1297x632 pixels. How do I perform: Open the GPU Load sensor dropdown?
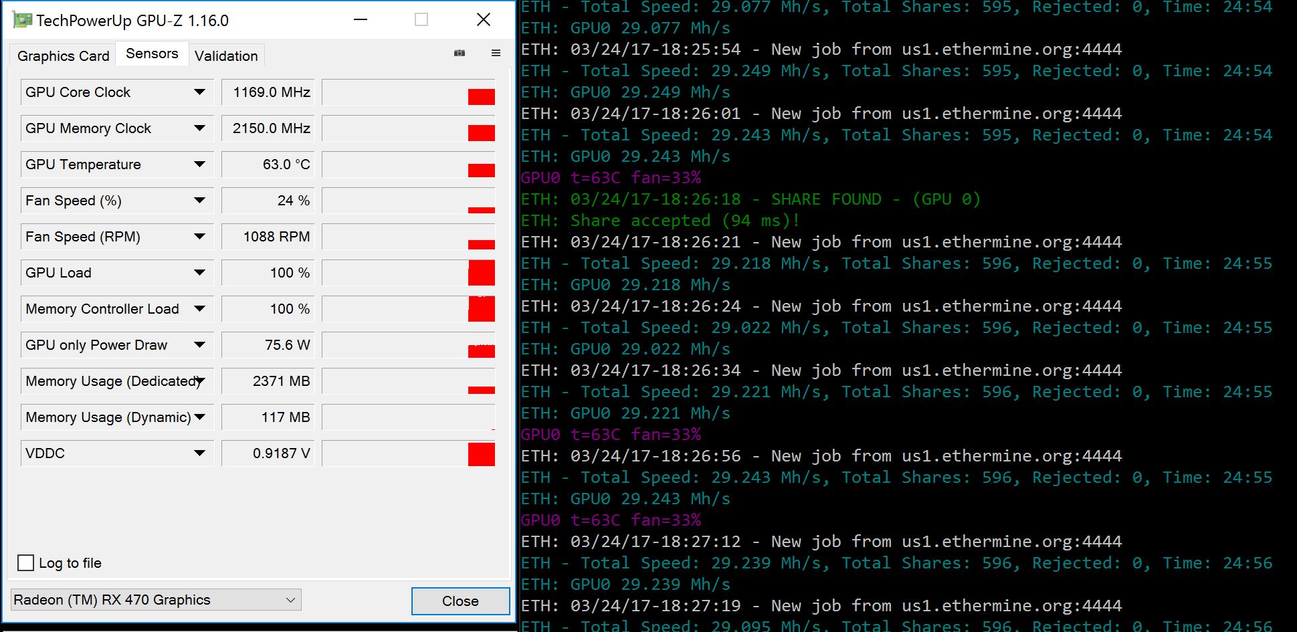point(199,273)
